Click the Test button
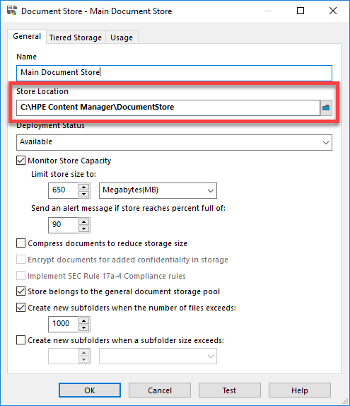This screenshot has height=406, width=350. pos(230,390)
